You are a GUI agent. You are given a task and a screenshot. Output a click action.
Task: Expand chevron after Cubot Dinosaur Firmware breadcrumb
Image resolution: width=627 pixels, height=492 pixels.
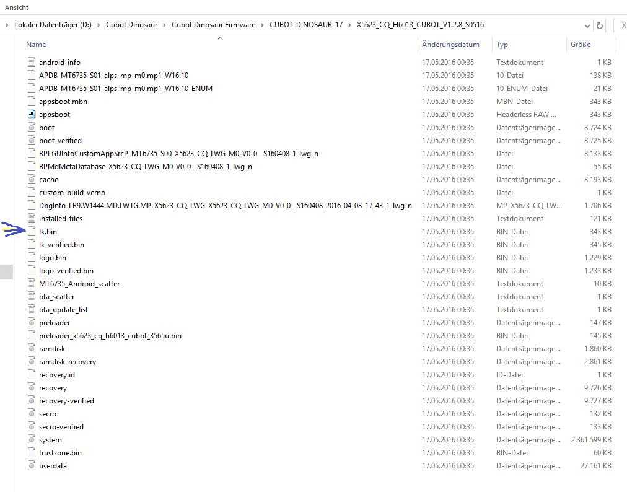pos(262,25)
